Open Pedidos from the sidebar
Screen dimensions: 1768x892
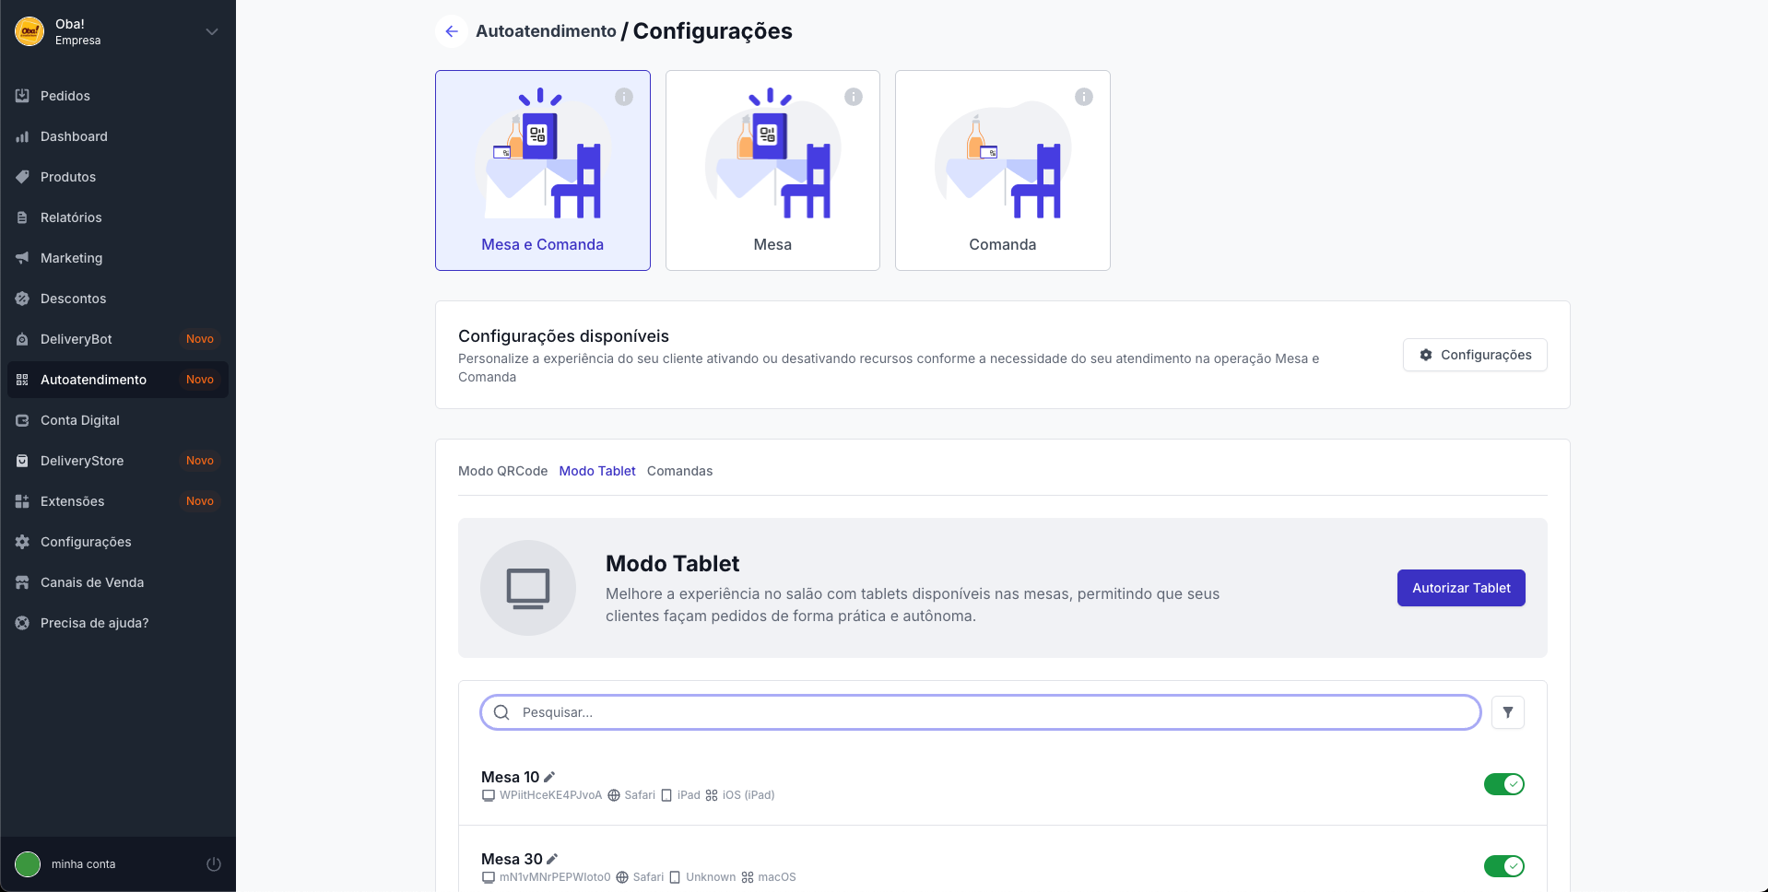pos(65,96)
